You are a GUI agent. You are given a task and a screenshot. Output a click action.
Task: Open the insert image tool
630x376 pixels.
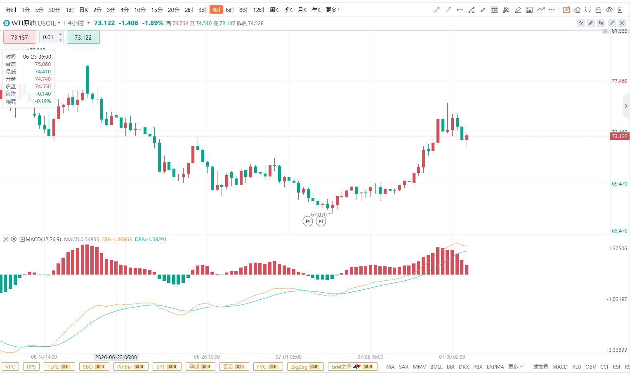pos(529,10)
